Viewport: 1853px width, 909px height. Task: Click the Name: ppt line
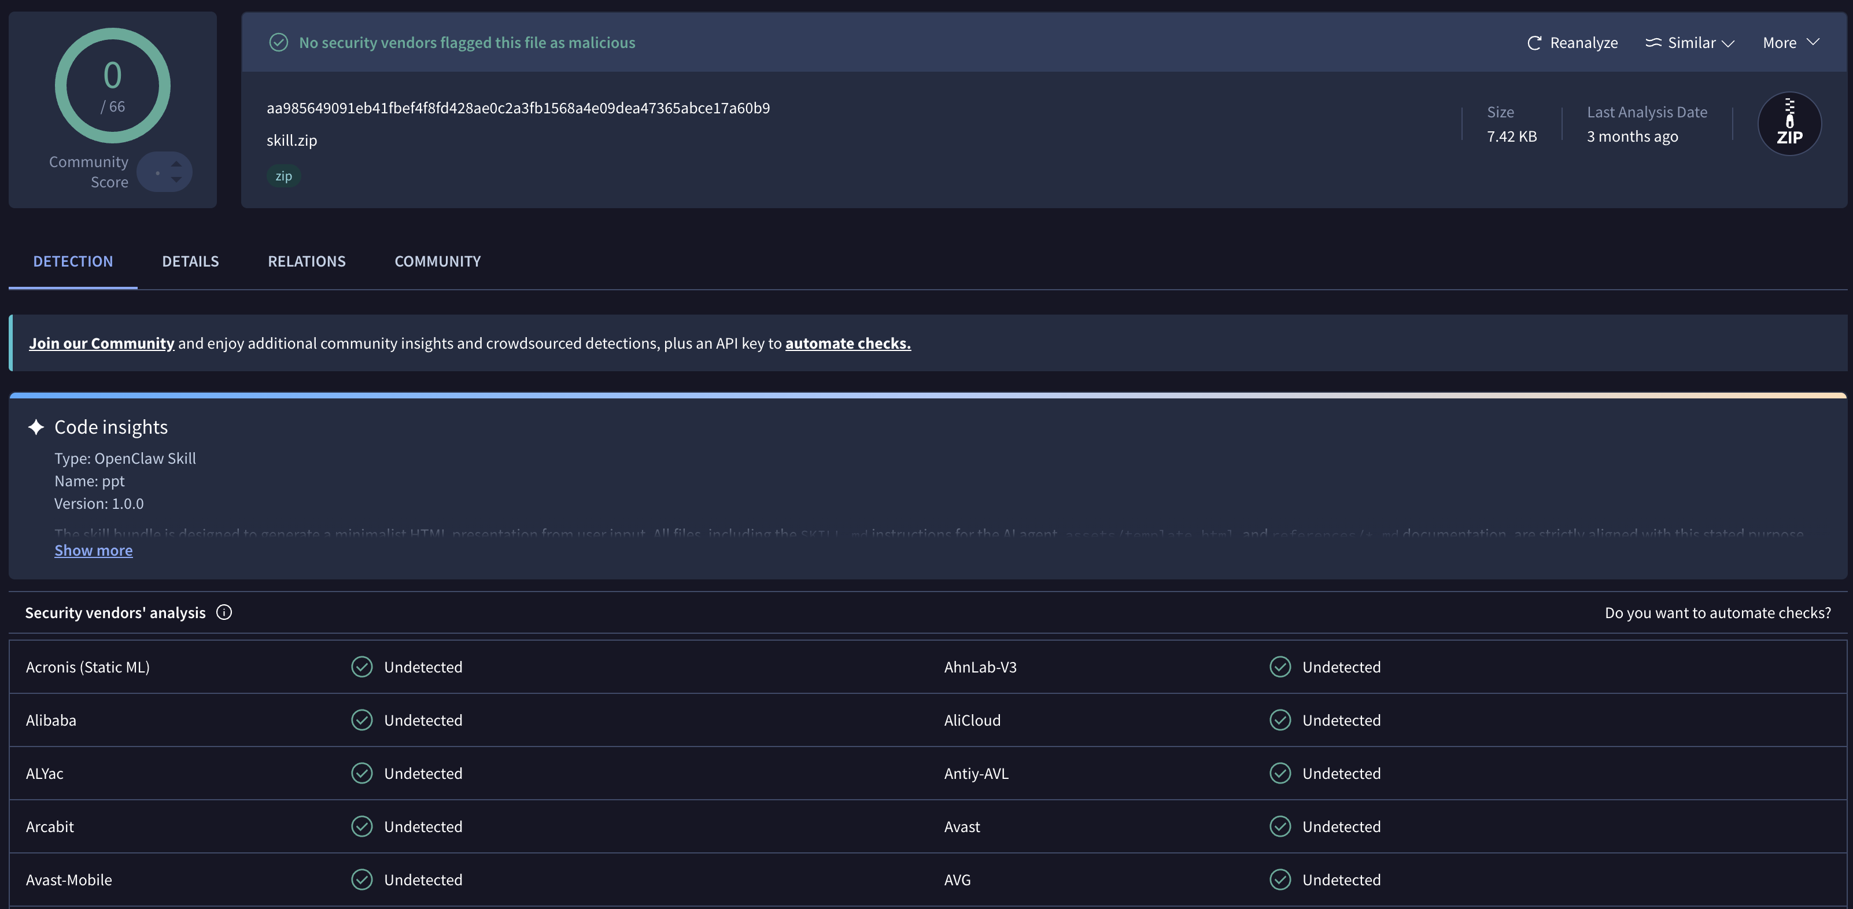tap(90, 481)
